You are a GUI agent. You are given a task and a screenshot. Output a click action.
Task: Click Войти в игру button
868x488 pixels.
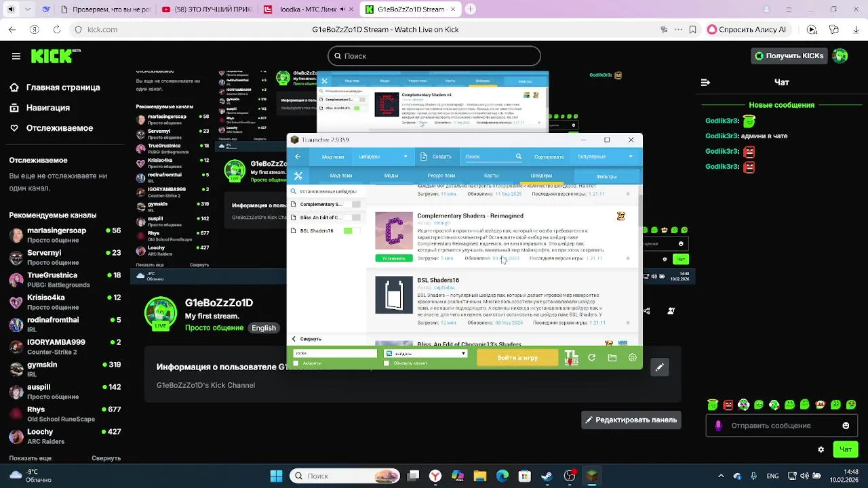point(517,358)
